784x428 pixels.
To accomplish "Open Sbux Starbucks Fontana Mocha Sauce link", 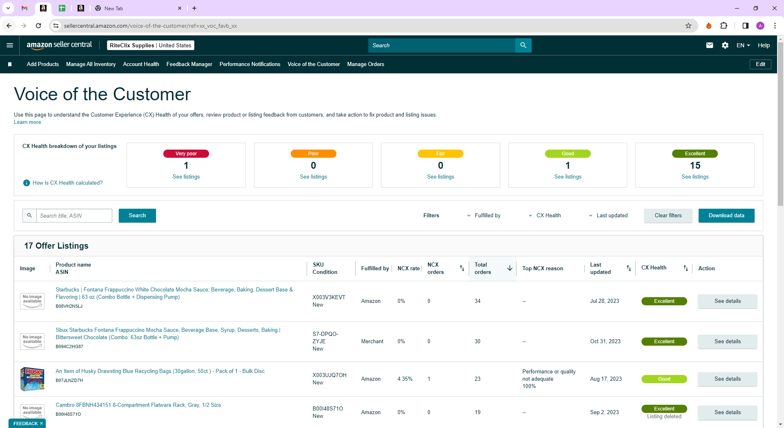I will pos(168,334).
